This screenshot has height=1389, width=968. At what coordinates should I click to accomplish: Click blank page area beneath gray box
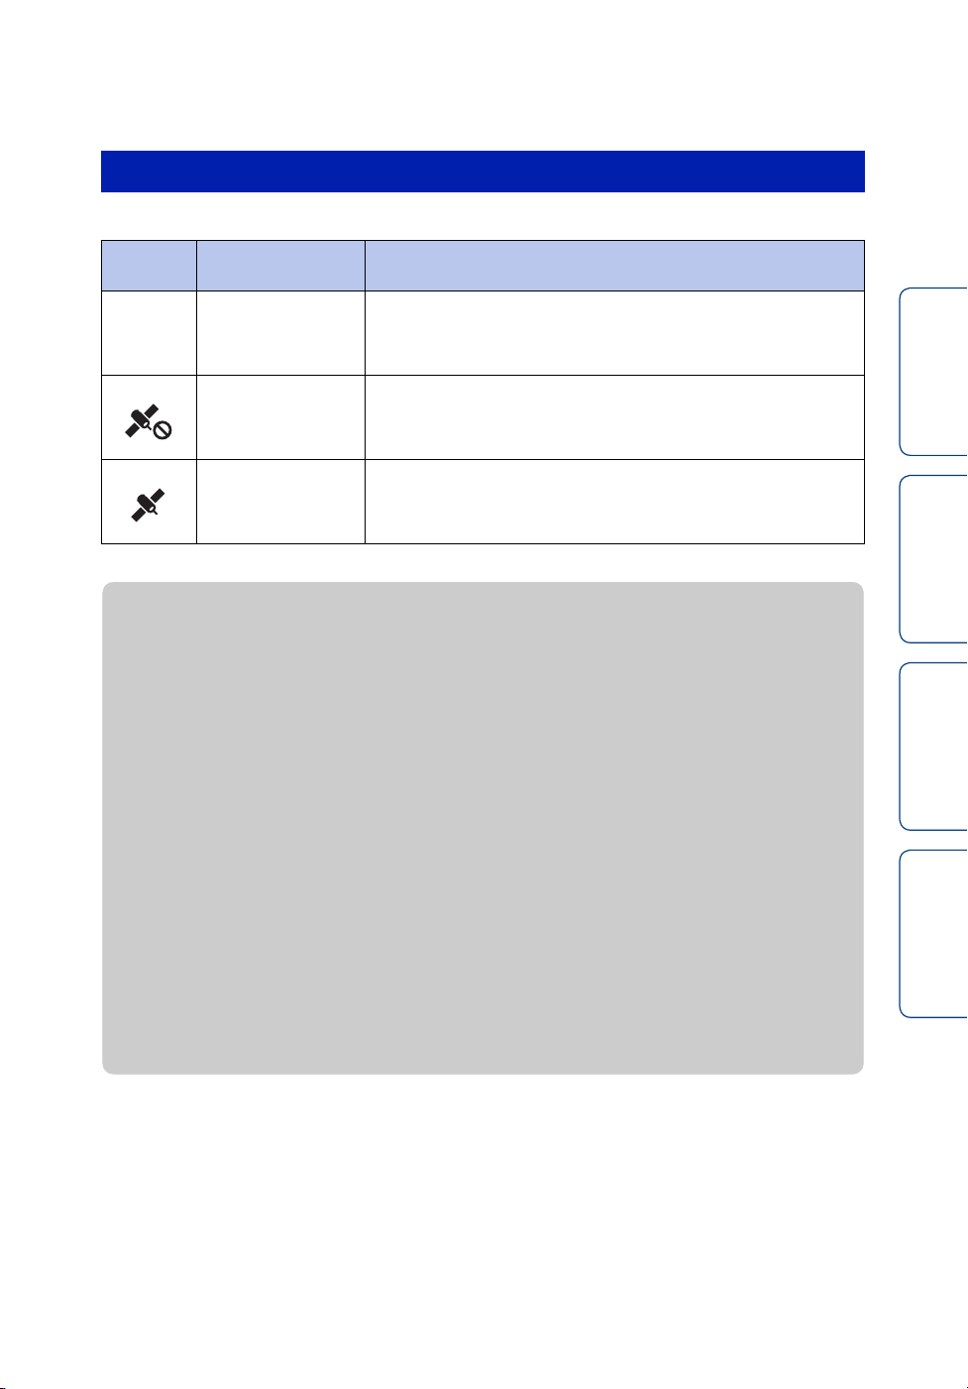point(483,1229)
